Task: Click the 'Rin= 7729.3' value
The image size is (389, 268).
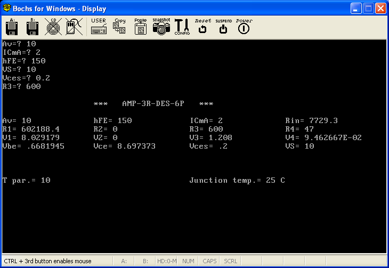Action: (311, 120)
